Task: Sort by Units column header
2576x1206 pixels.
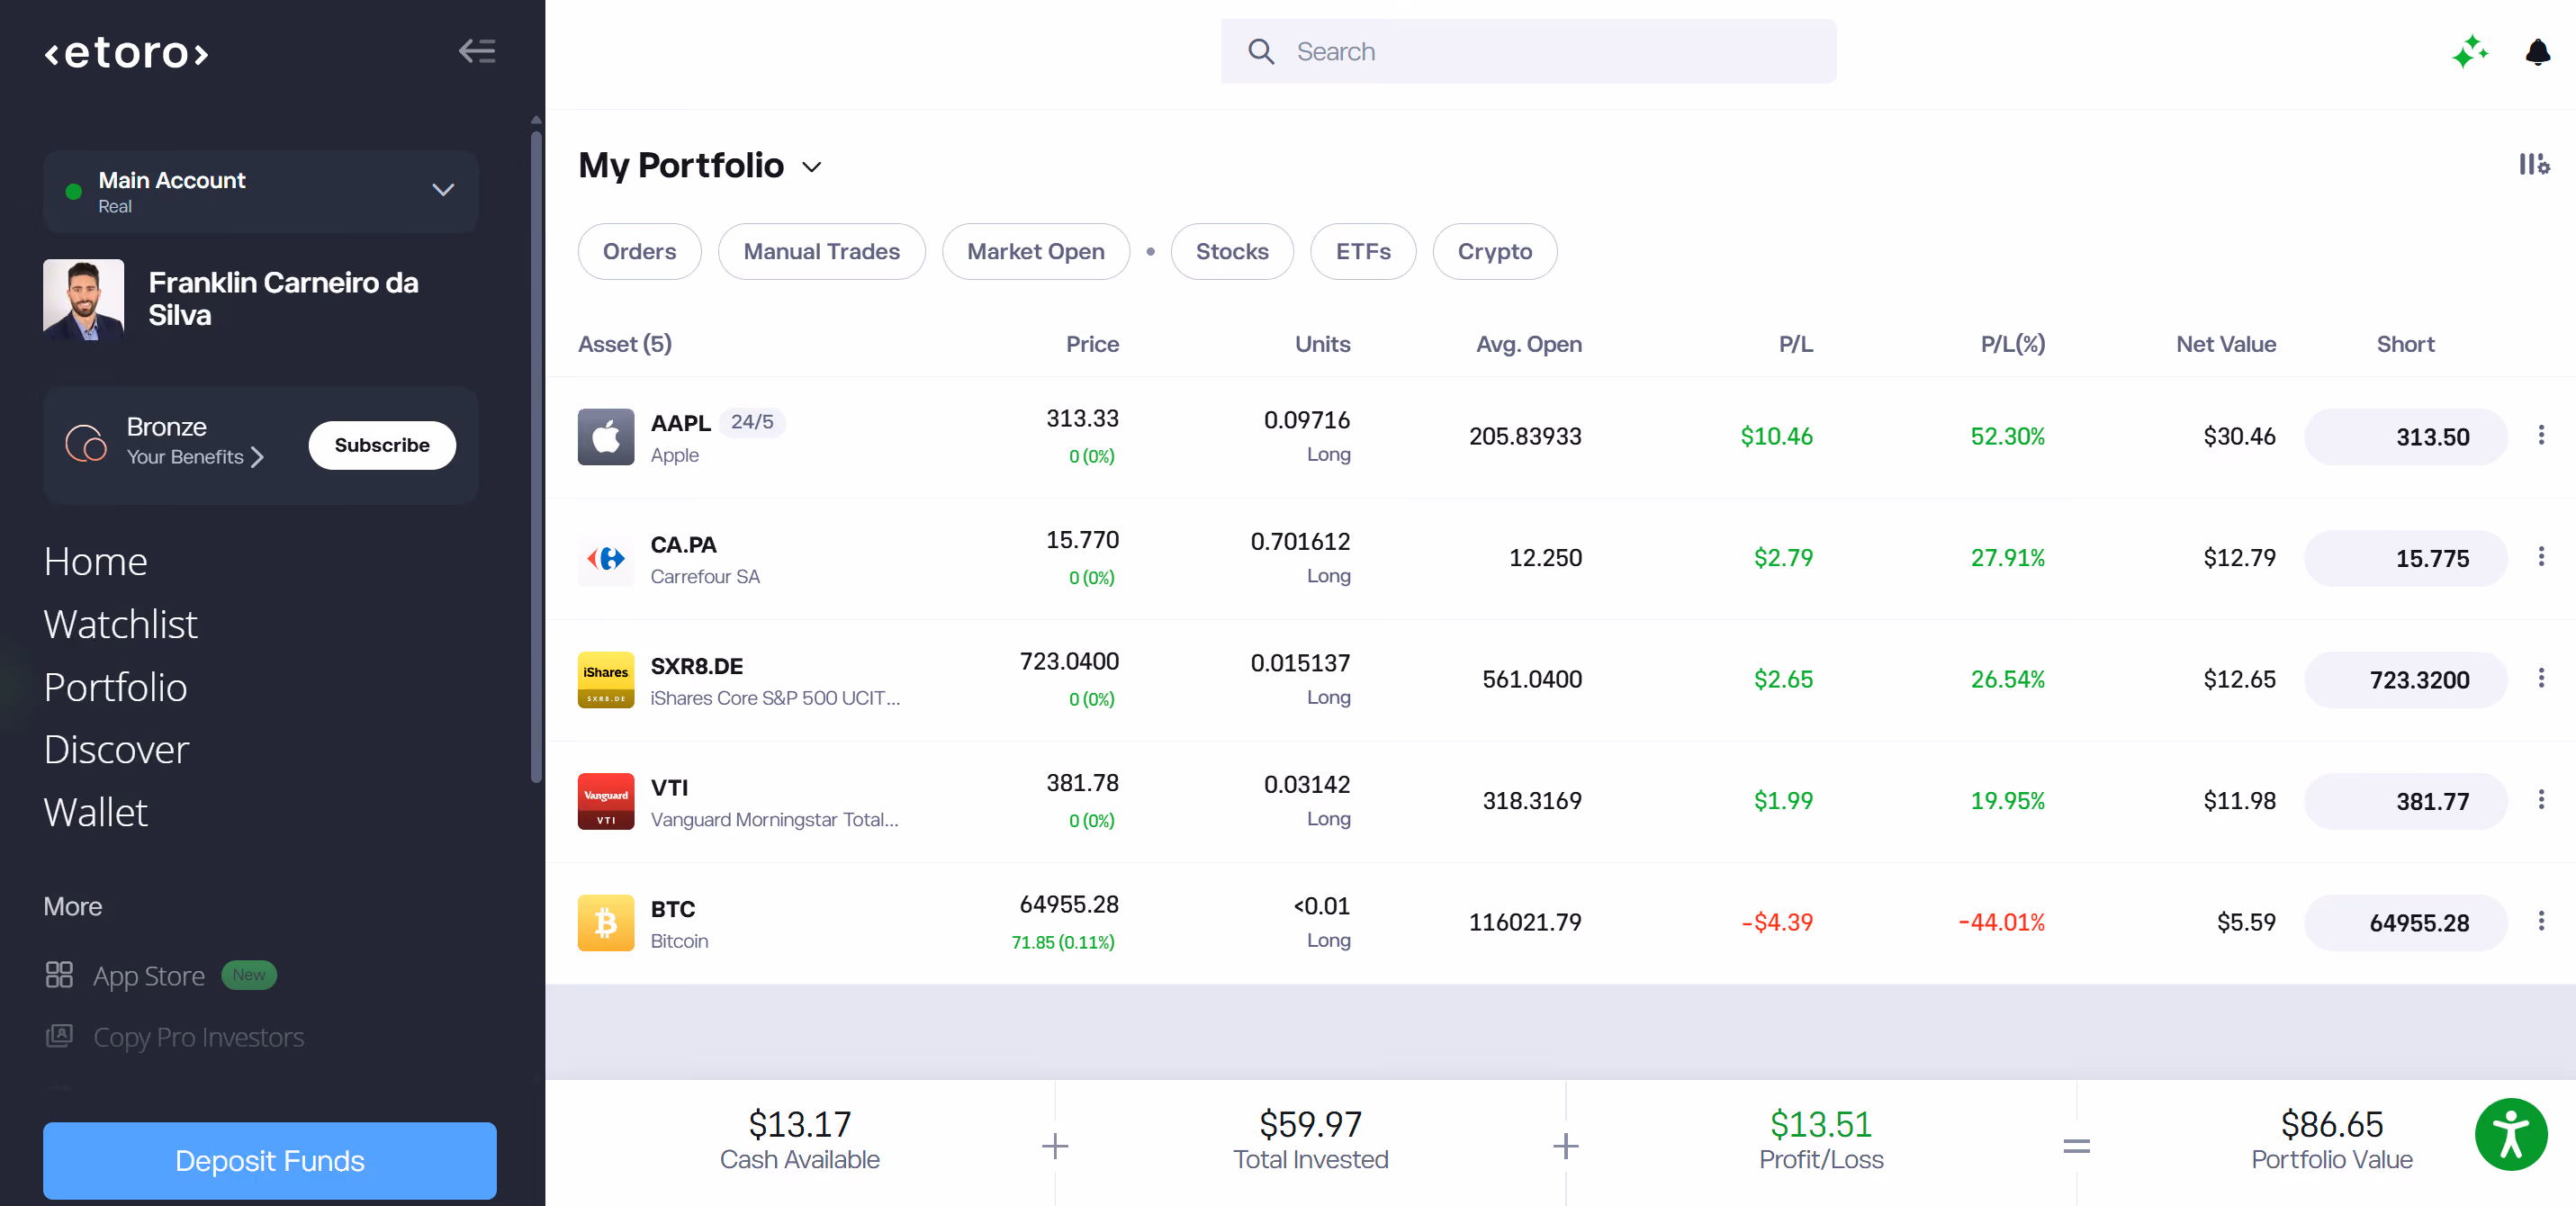Action: click(x=1322, y=345)
